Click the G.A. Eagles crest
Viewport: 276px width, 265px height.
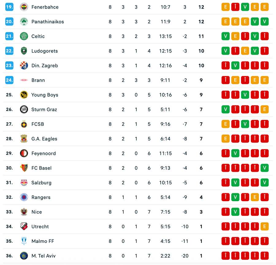pyautogui.click(x=24, y=139)
